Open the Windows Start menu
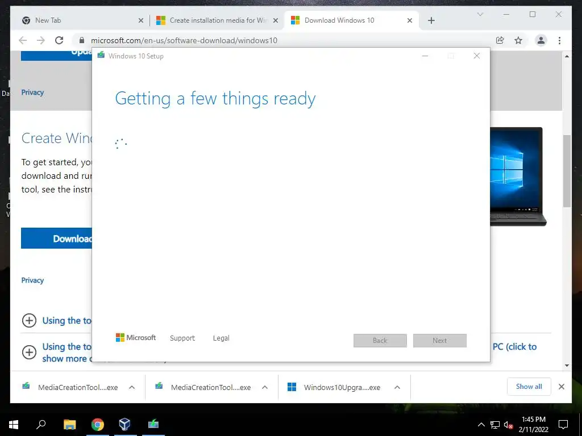This screenshot has height=436, width=582. click(x=14, y=424)
